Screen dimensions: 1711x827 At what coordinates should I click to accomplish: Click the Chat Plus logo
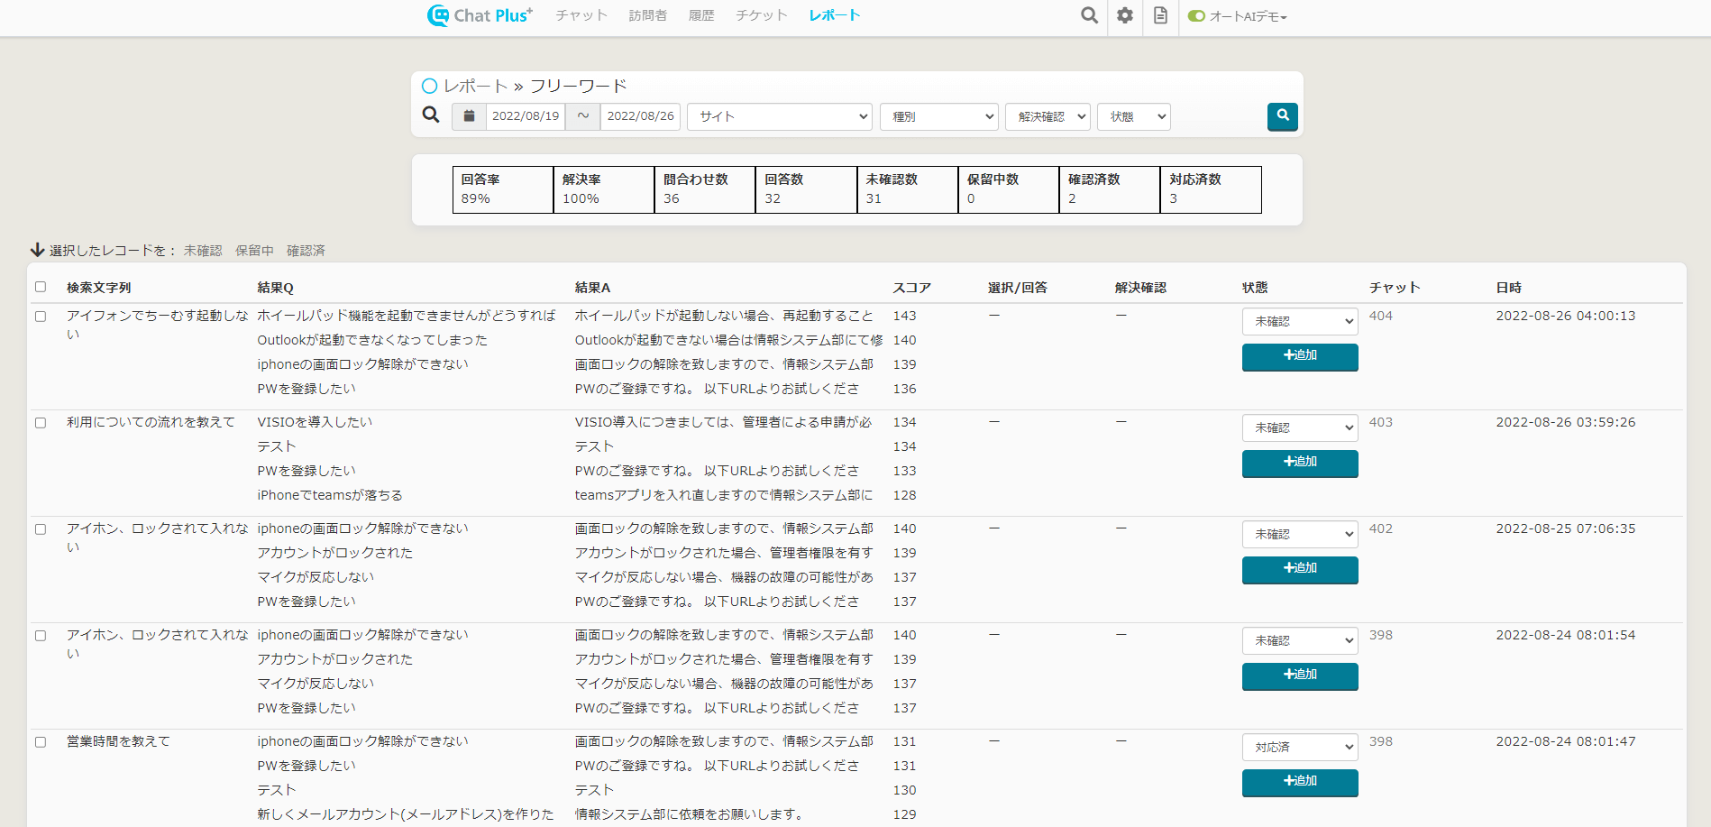pyautogui.click(x=480, y=15)
